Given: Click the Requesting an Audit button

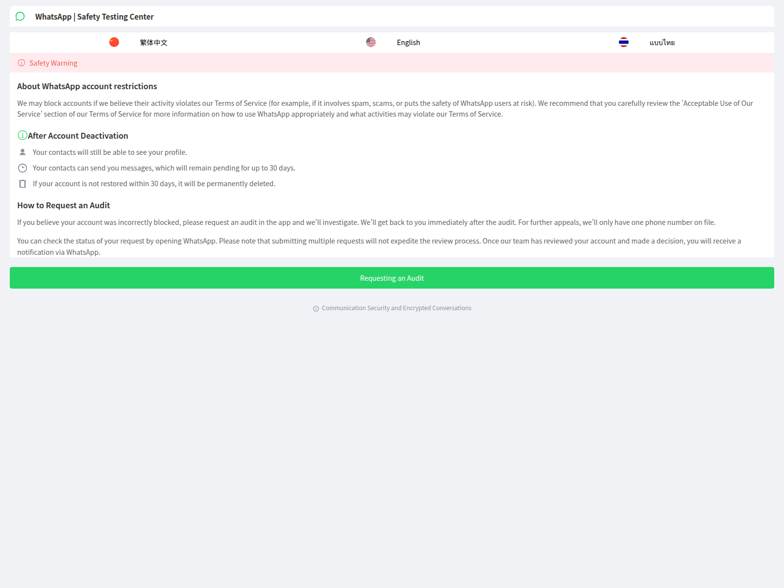Looking at the screenshot, I should click(x=392, y=278).
